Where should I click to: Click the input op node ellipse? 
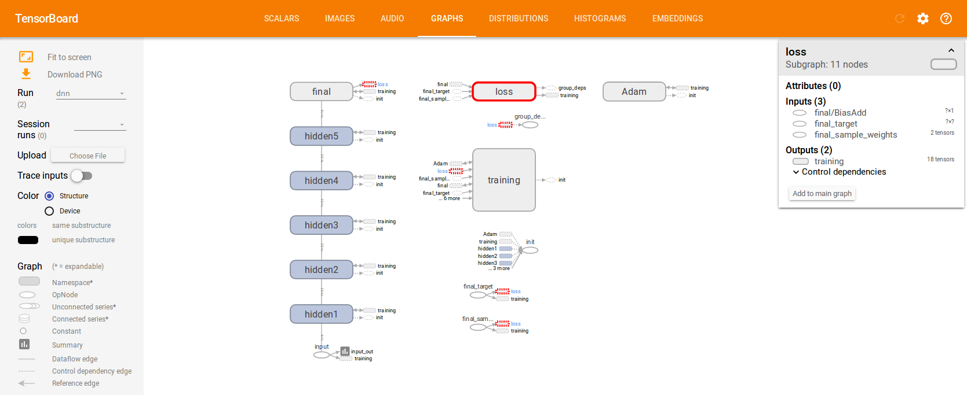point(322,355)
